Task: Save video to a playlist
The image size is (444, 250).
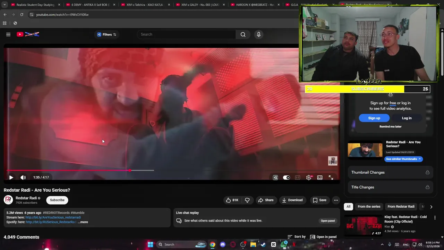Action: coord(319,200)
